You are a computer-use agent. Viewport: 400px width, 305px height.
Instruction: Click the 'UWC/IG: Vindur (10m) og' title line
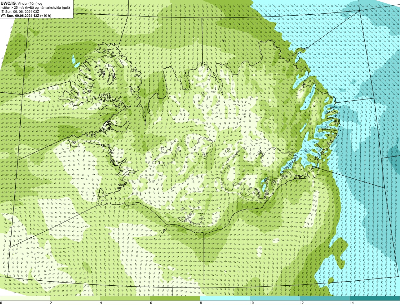(x=21, y=3)
